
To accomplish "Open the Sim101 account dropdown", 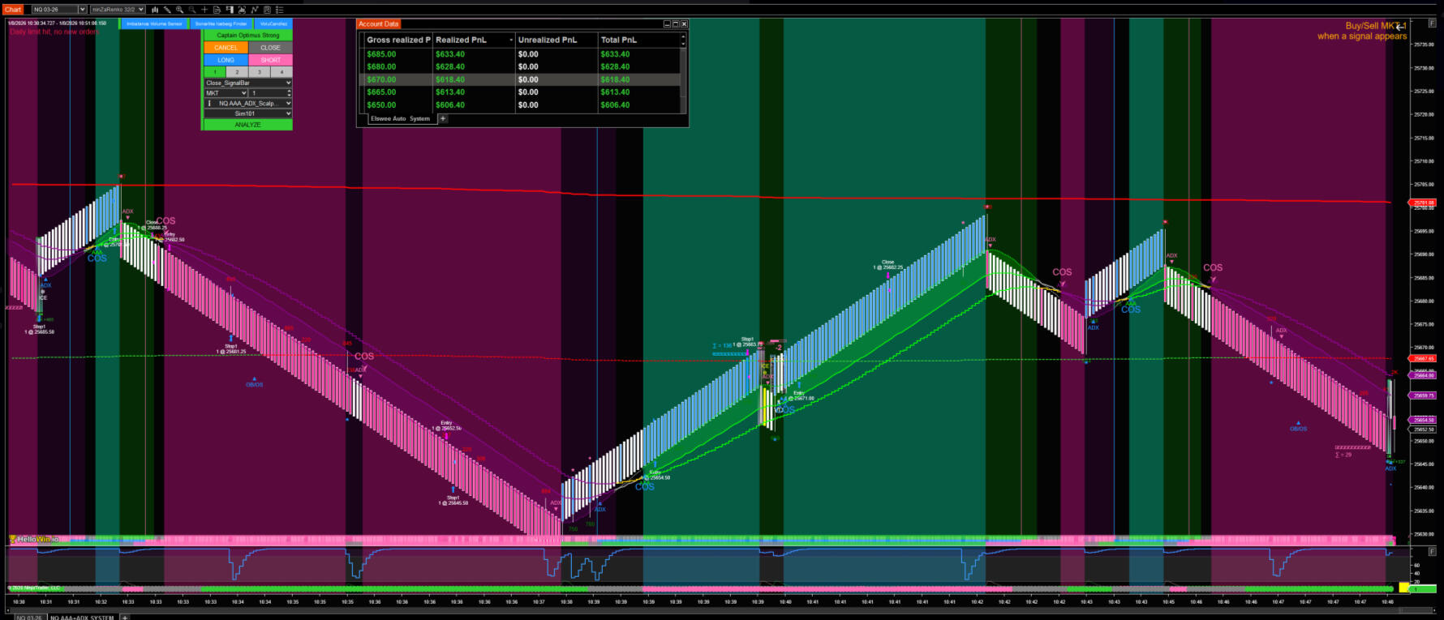I will [x=247, y=113].
